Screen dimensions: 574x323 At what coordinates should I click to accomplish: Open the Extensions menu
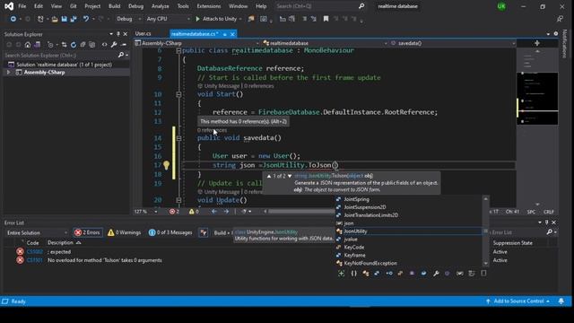tap(209, 6)
